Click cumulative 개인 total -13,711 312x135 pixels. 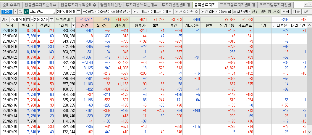[x=87, y=20]
